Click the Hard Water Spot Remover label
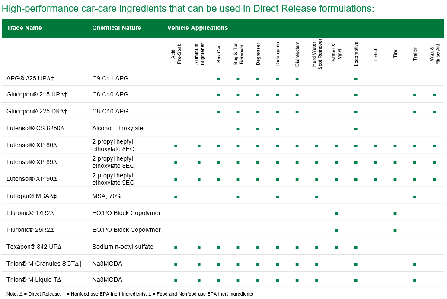447x299 pixels. [x=317, y=54]
